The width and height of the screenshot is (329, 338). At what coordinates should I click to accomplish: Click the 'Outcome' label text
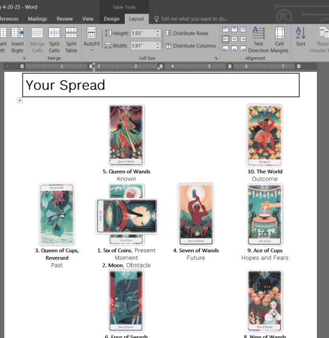coord(265,179)
